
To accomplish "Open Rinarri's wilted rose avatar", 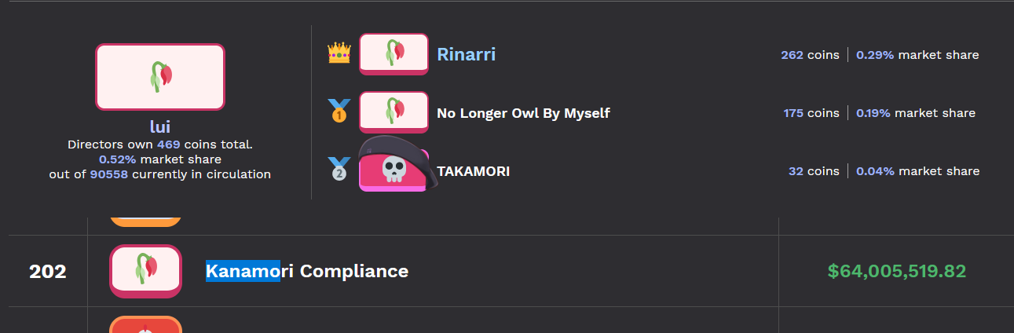I will pyautogui.click(x=394, y=53).
